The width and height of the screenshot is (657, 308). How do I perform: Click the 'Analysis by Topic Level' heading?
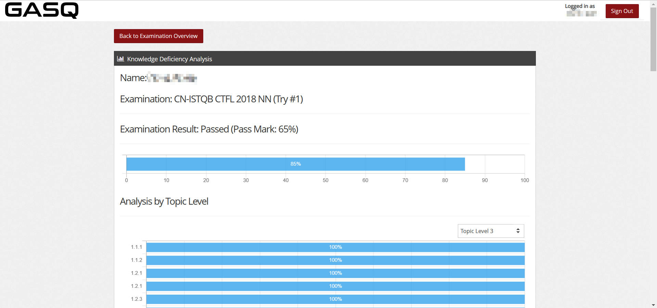coord(164,201)
